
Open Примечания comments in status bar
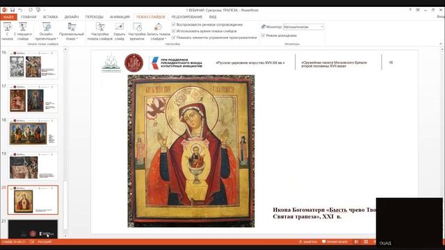[334, 242]
